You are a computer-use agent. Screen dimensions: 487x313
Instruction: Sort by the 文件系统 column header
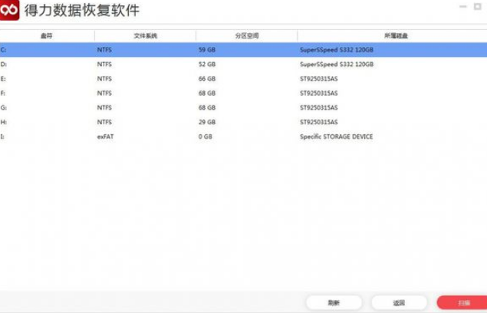(x=146, y=36)
